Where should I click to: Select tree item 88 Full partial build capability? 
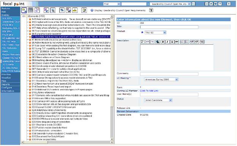click(x=47, y=34)
